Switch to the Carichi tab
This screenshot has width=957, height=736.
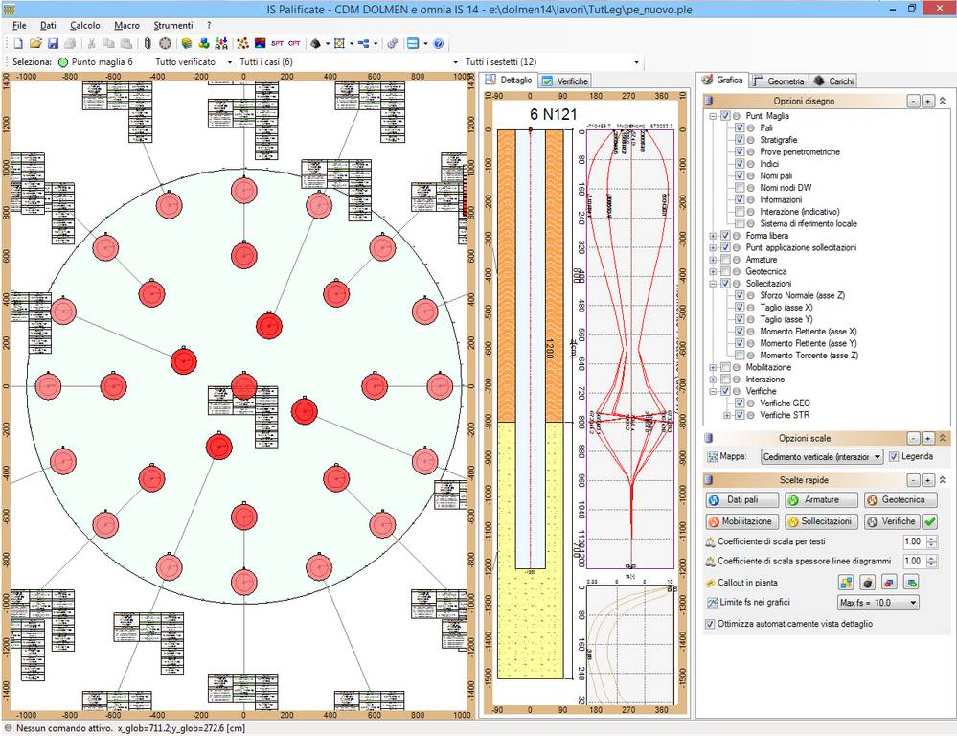pos(834,81)
